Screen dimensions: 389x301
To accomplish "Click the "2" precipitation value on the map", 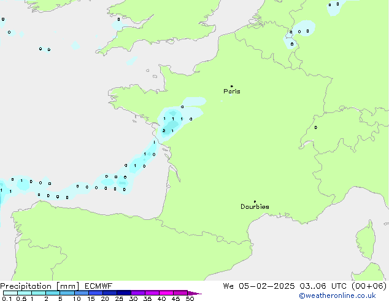I will 164,131.
